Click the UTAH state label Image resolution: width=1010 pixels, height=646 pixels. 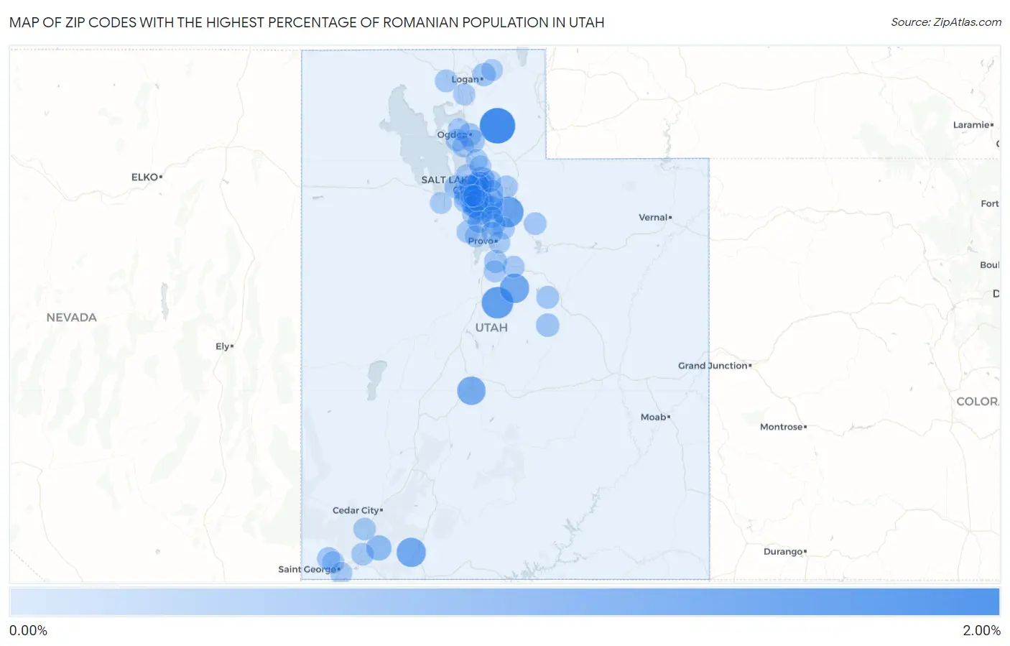tap(491, 328)
